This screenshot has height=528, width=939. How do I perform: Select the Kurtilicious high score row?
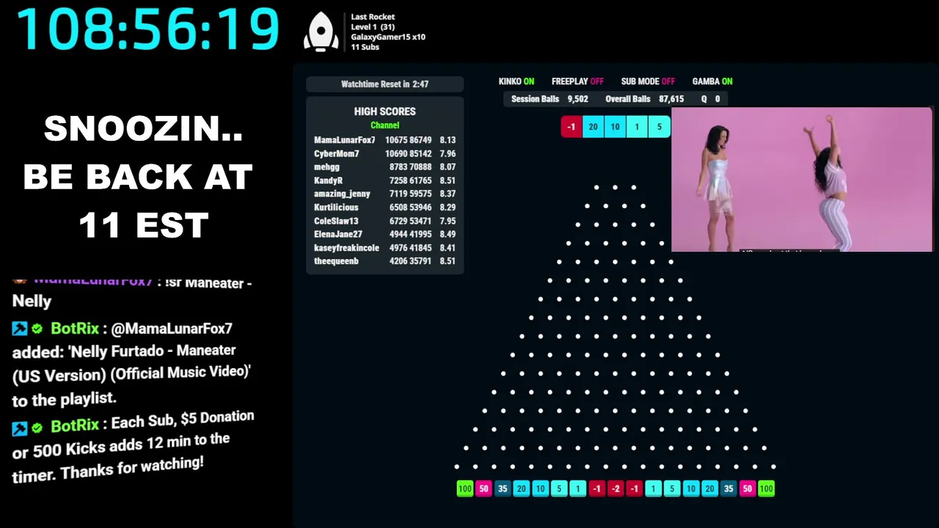pos(384,208)
